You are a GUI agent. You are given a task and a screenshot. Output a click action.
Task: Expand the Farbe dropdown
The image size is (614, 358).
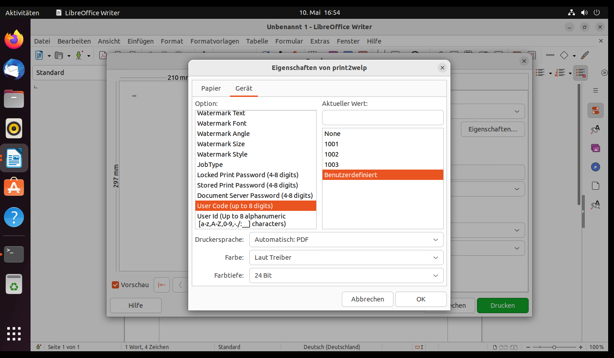(346, 258)
